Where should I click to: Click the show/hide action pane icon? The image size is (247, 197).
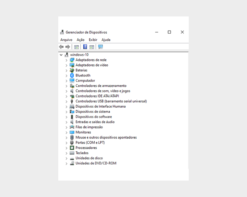pyautogui.click(x=92, y=47)
